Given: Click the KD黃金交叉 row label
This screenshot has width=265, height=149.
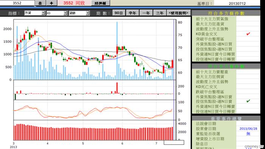Looking at the screenshot, I should click(x=206, y=34).
